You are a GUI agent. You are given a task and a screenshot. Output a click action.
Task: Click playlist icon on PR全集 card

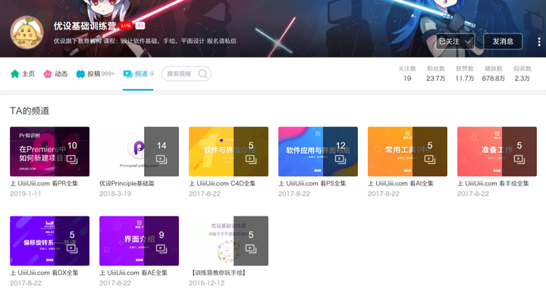click(x=72, y=159)
